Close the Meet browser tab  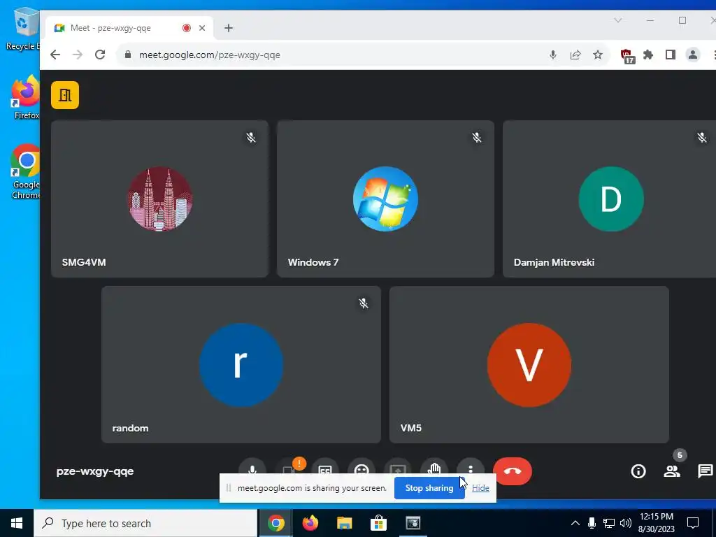[x=202, y=28]
